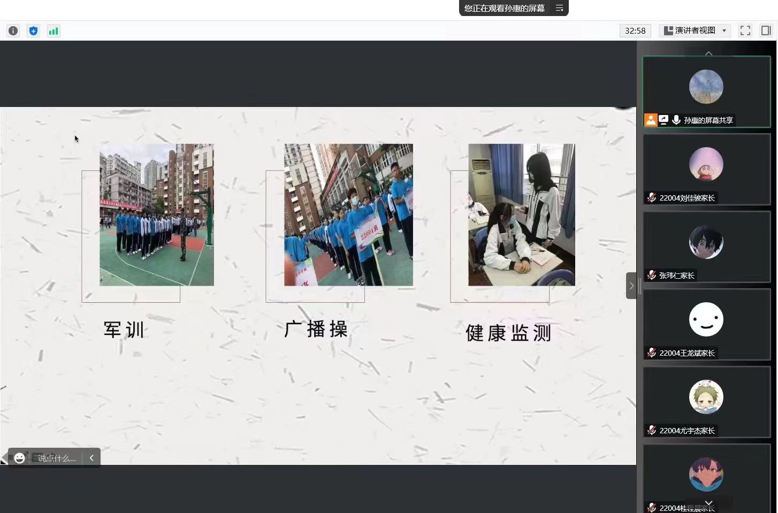
Task: Collapse the chat input bar with the left chevron
Action: tap(91, 458)
